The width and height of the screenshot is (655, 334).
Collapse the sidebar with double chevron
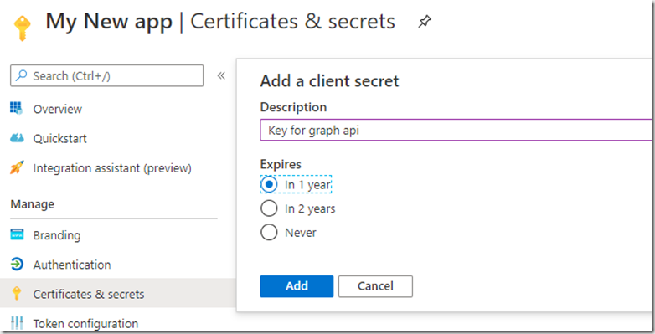pyautogui.click(x=221, y=75)
